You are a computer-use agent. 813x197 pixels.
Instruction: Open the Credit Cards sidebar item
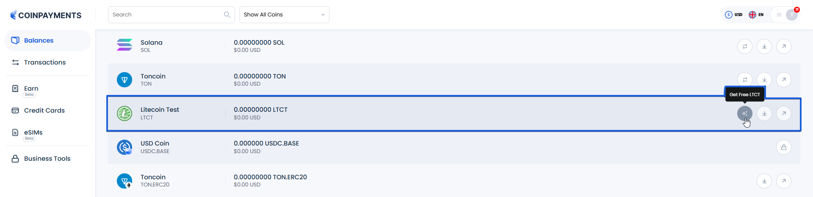coord(44,111)
